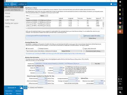Toggle the Legacy data (advanced) checkbox
The image size is (127, 95).
83,49
